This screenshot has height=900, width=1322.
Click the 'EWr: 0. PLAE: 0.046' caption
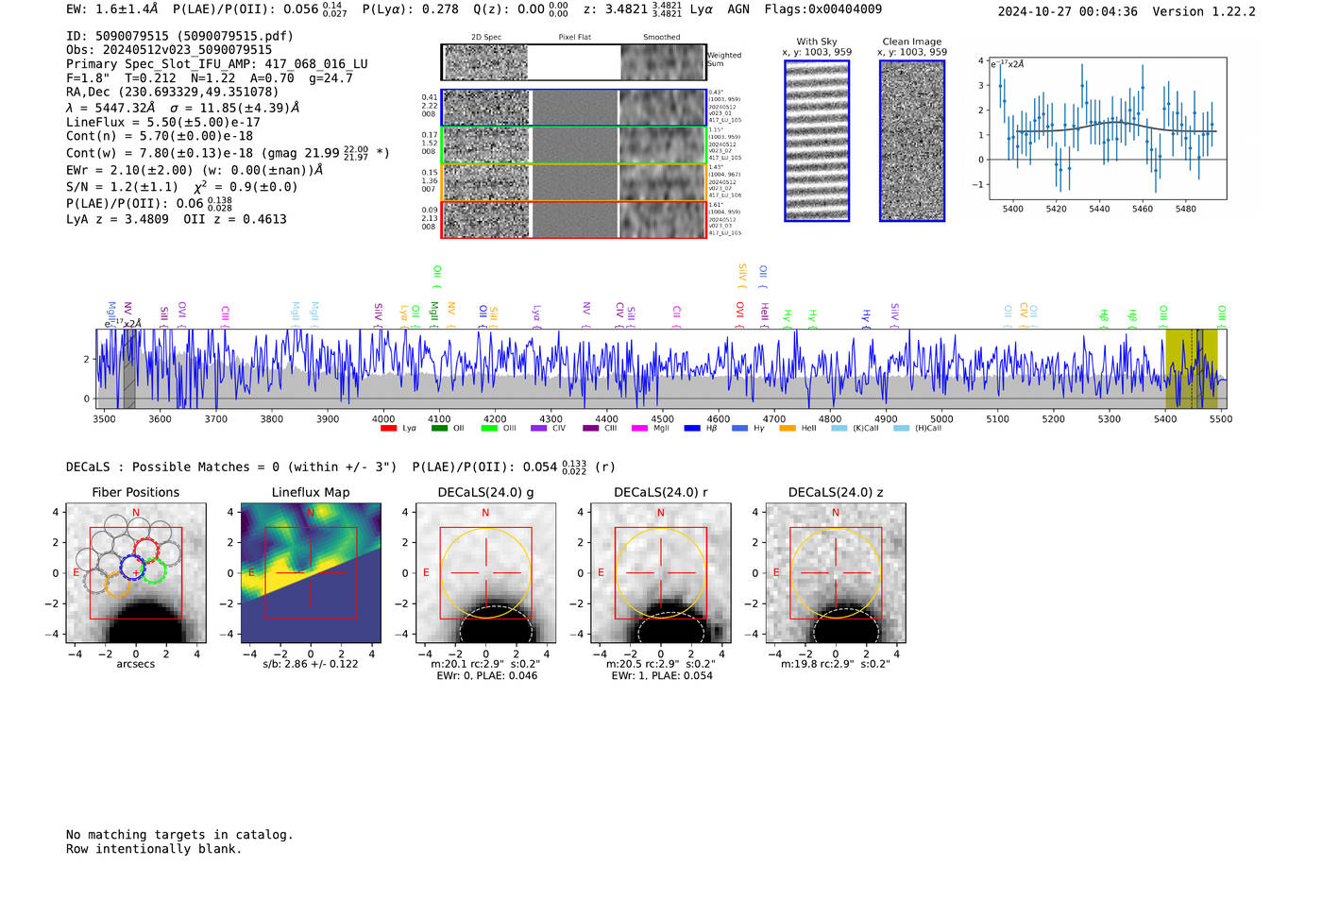486,676
